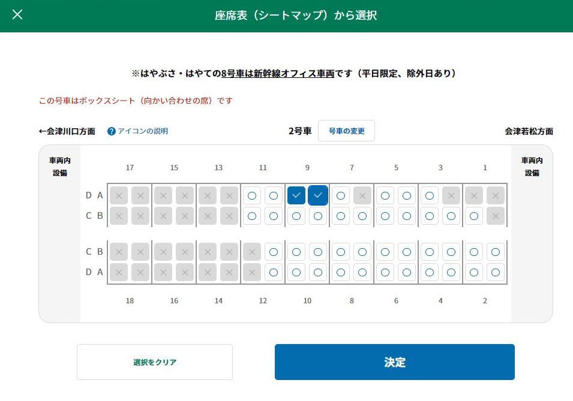Confirm selection with the 決定 button

pos(395,362)
